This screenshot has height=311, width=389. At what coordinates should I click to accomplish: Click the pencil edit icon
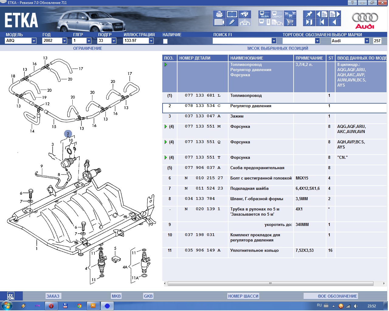click(x=232, y=22)
